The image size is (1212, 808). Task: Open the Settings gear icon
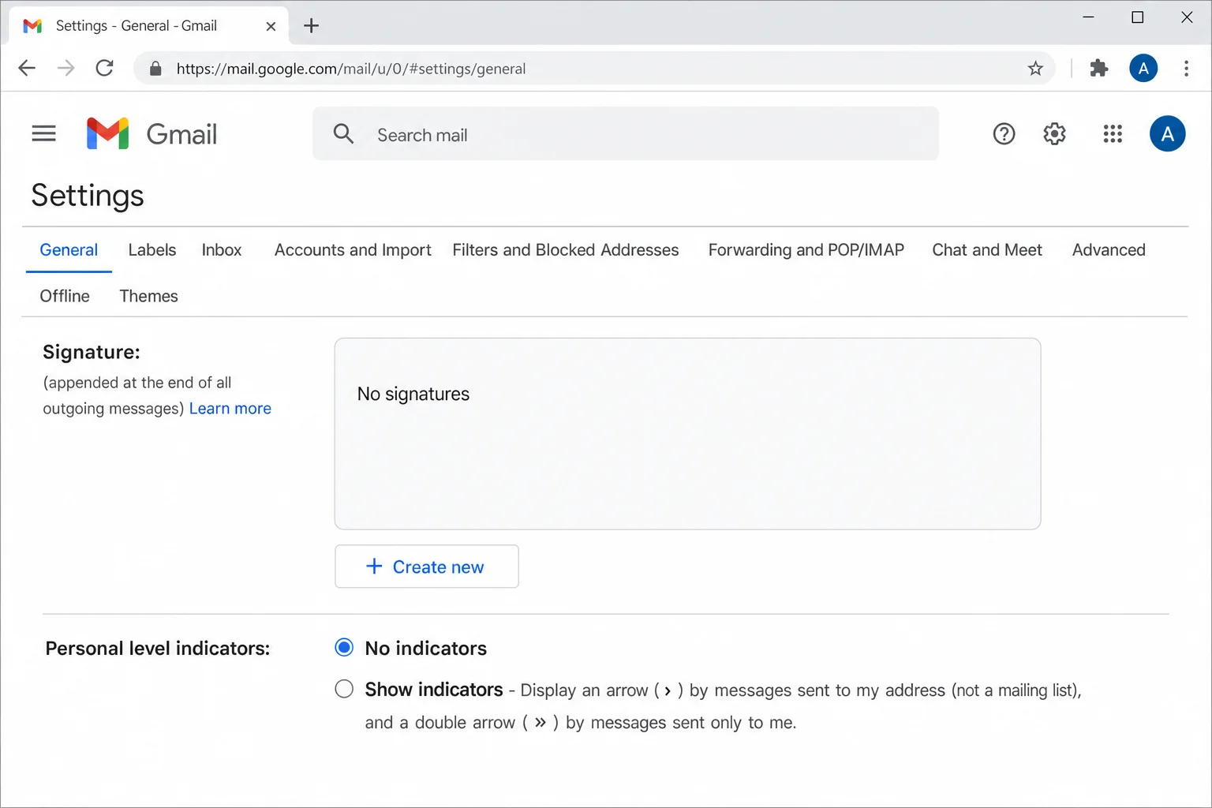[x=1054, y=134]
